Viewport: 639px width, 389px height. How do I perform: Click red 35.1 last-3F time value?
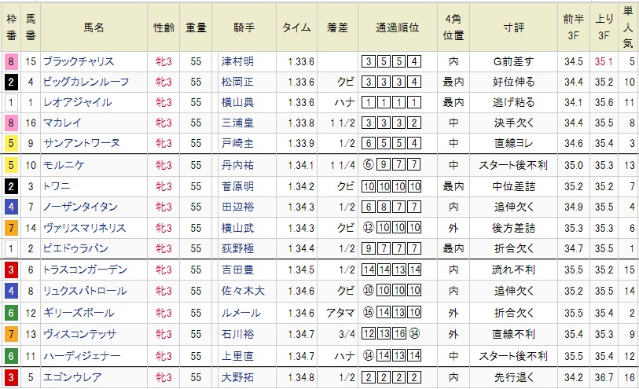click(604, 61)
